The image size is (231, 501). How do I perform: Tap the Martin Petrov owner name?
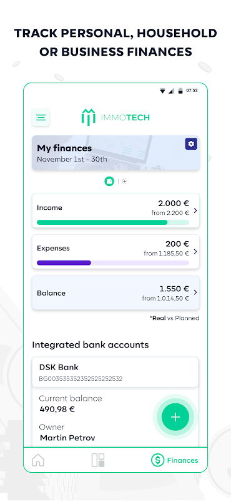pyautogui.click(x=67, y=438)
